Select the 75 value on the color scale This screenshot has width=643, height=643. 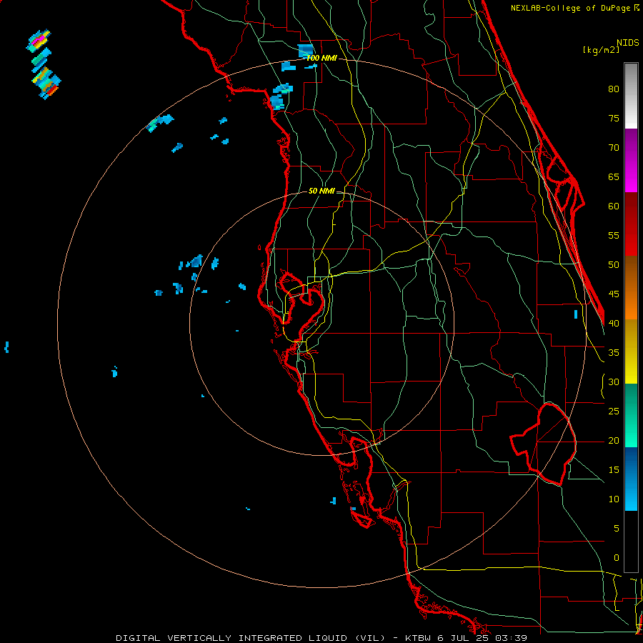coord(614,118)
